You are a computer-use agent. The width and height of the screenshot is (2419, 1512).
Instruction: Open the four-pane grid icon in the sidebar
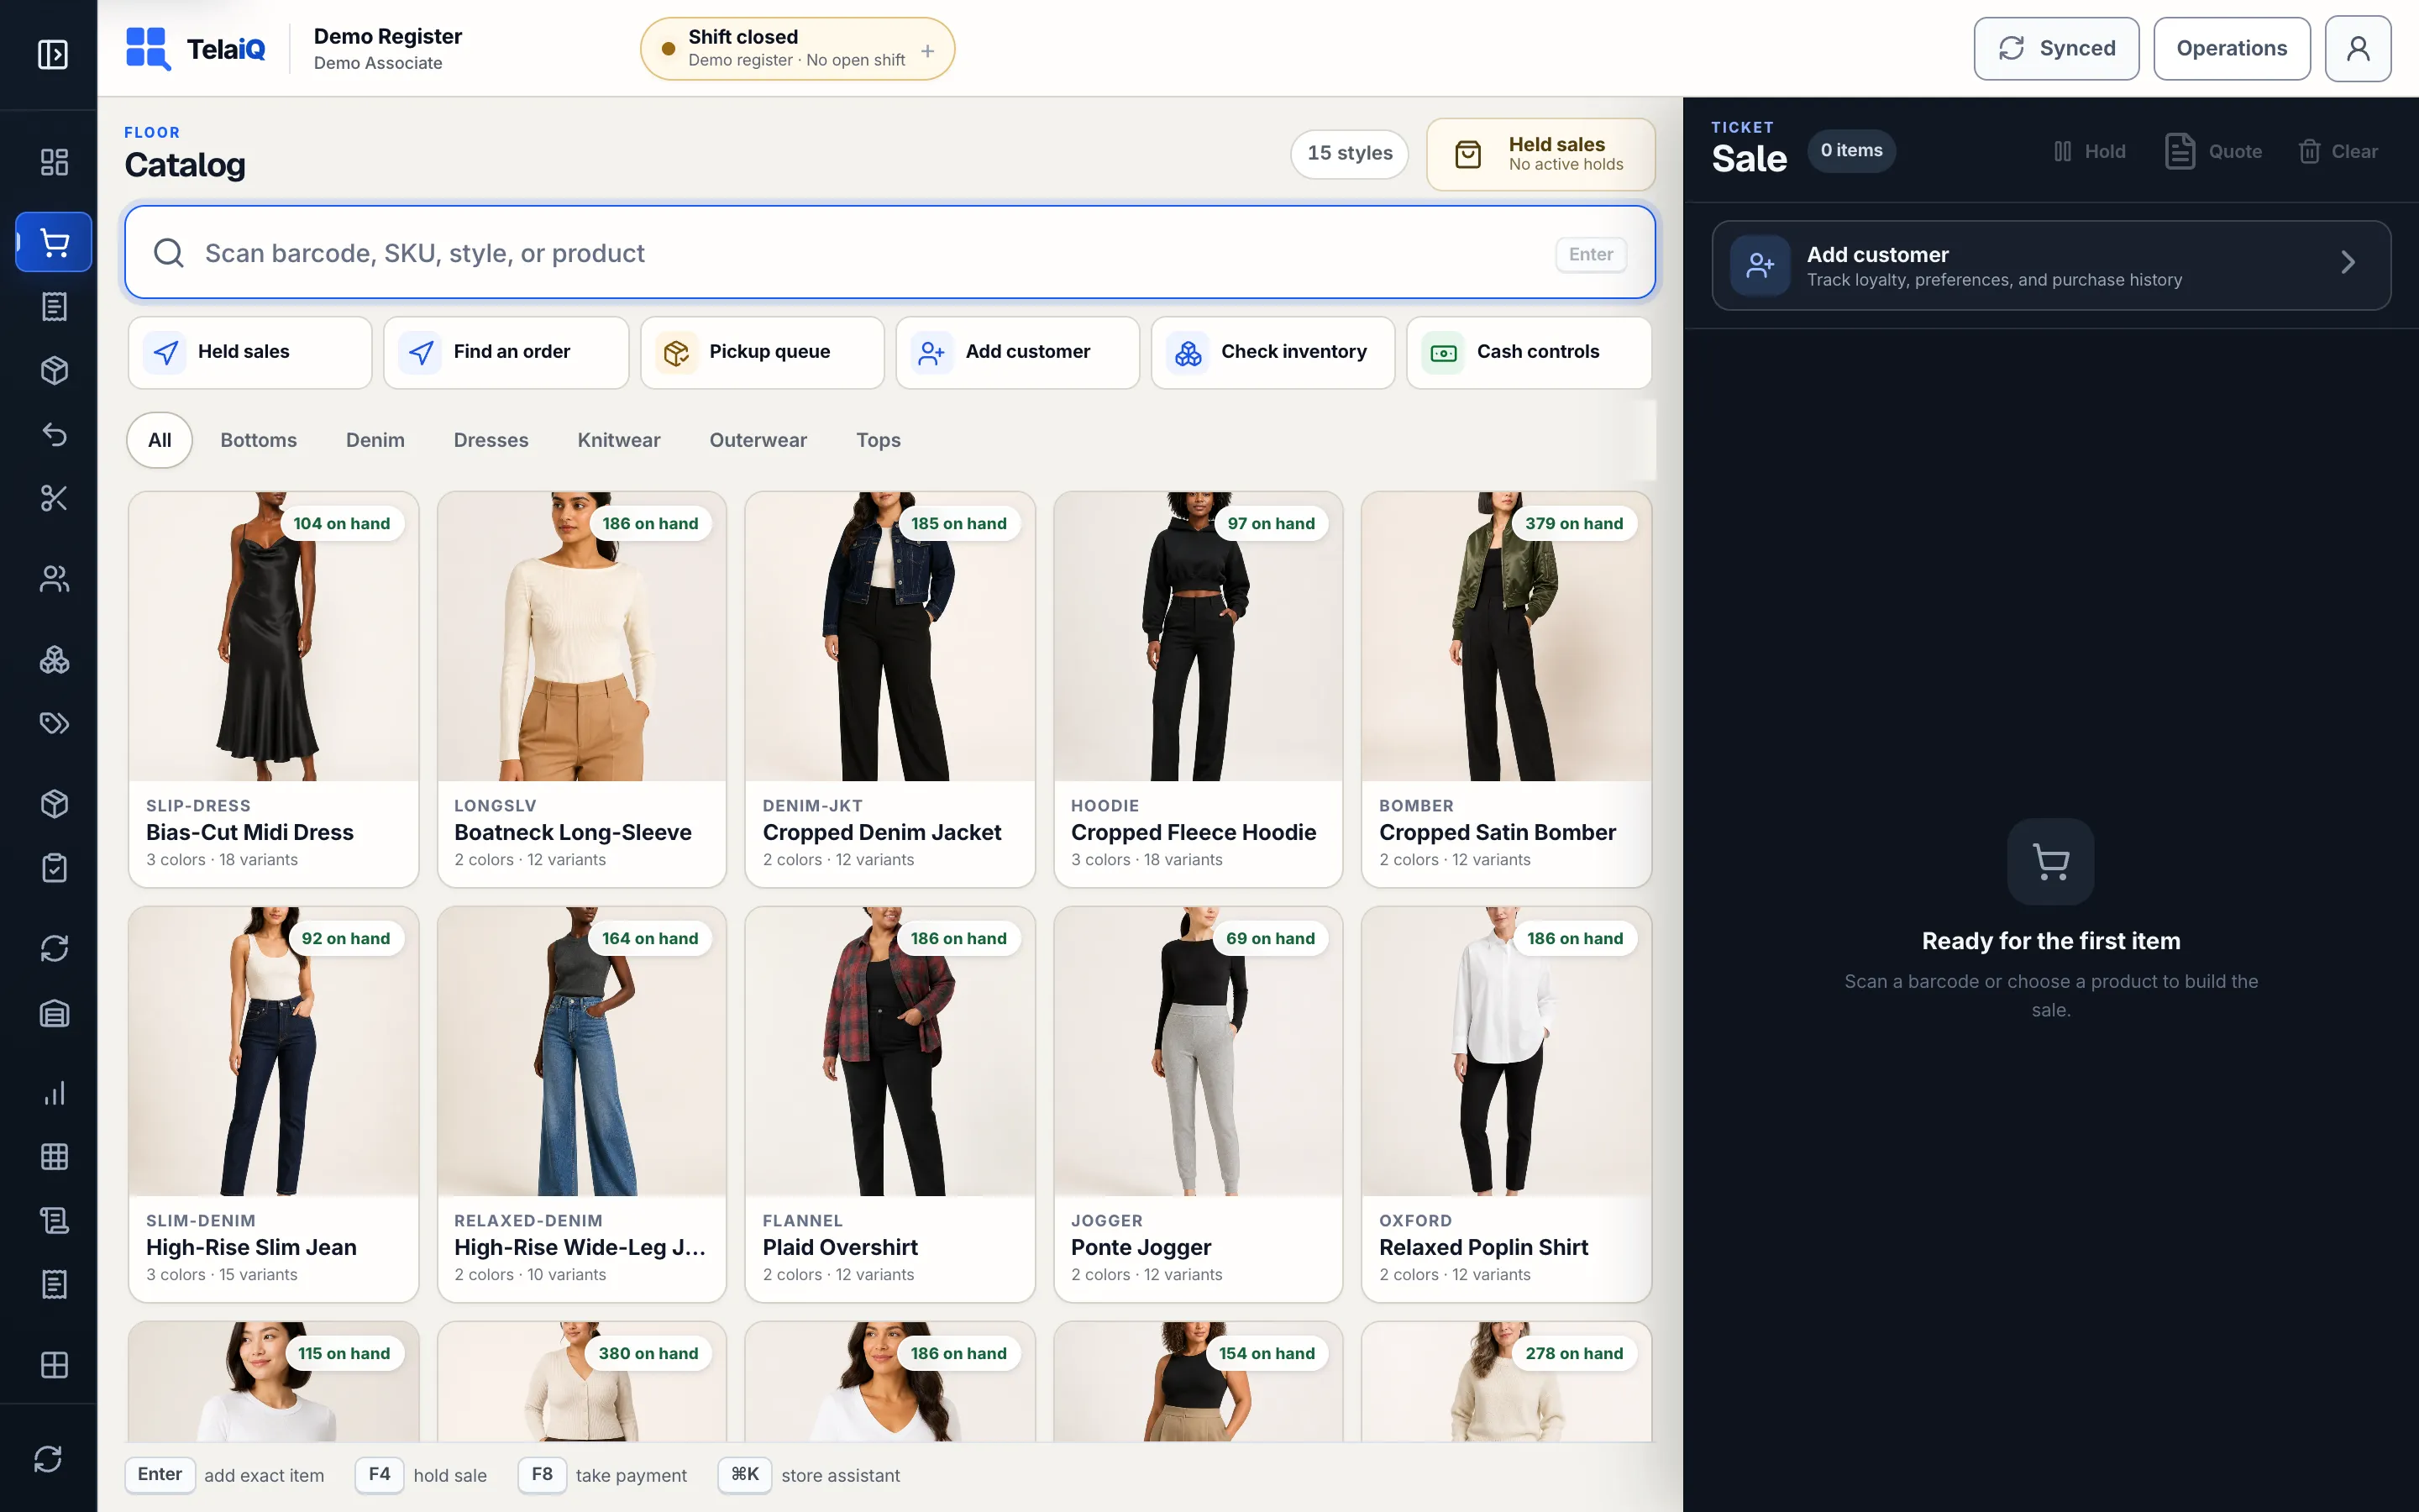point(54,1365)
